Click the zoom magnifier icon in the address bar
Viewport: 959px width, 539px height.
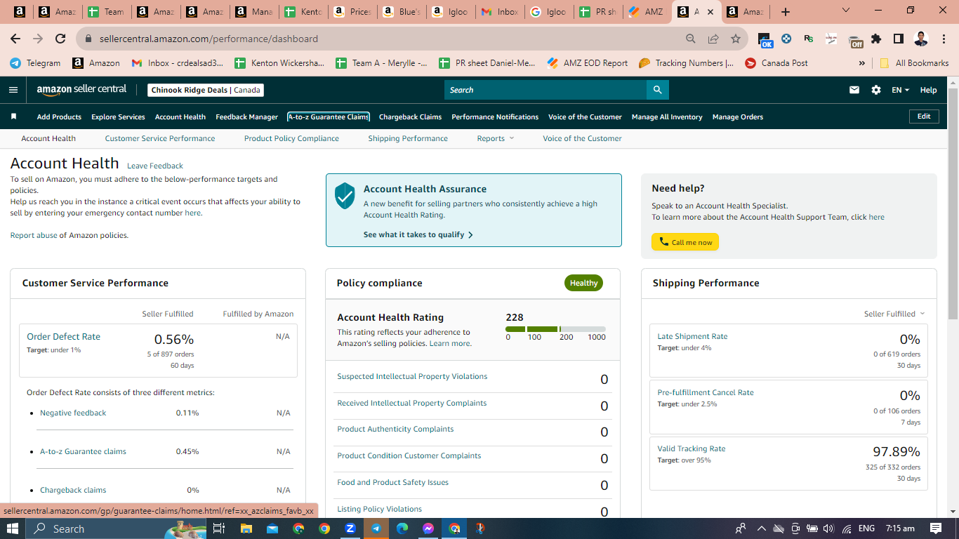(x=691, y=39)
